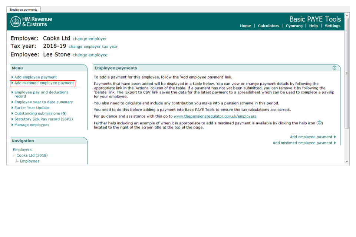The image size is (356, 237).
Task: Click the Menu panel heading
Action: 17,68
